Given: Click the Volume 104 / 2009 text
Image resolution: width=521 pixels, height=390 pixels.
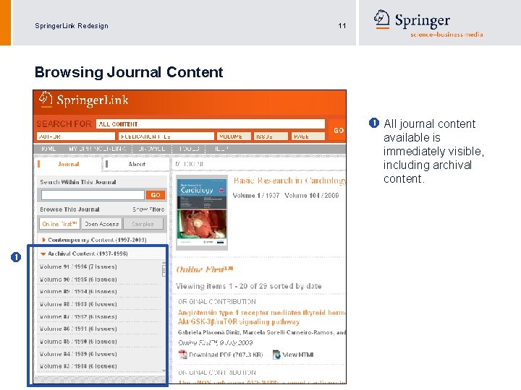Looking at the screenshot, I should pyautogui.click(x=312, y=195).
